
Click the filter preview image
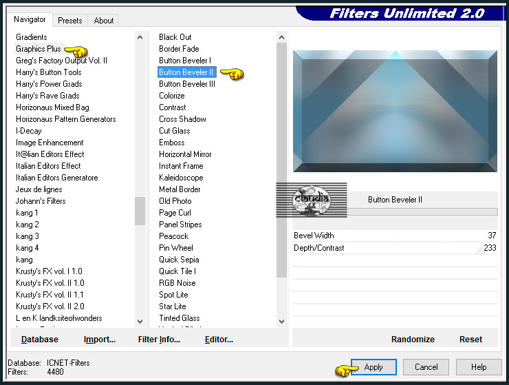point(395,111)
